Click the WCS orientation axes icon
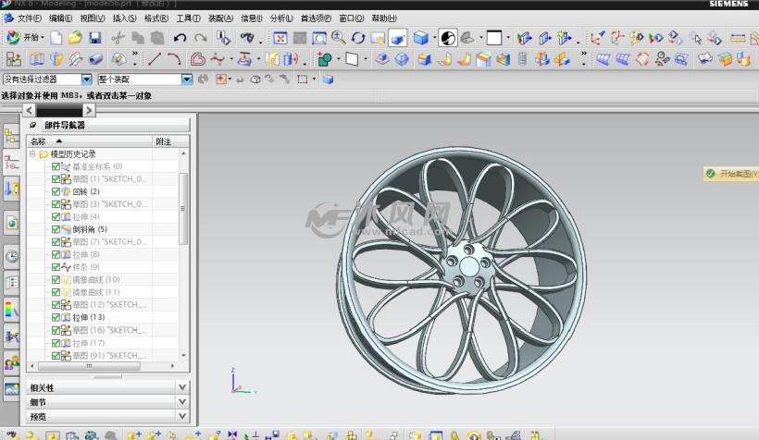The image size is (759, 440). [597, 38]
